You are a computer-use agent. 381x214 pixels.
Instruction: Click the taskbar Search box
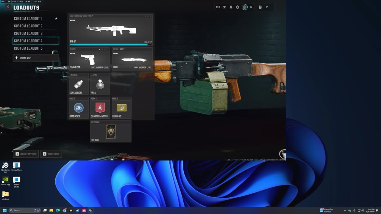25,210
